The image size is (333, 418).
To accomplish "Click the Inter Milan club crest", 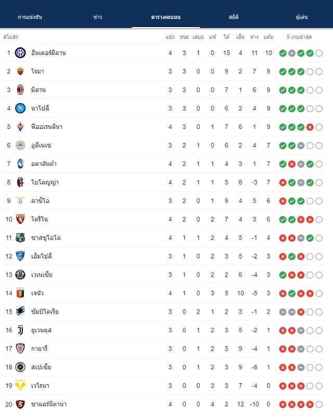I will [x=20, y=53].
